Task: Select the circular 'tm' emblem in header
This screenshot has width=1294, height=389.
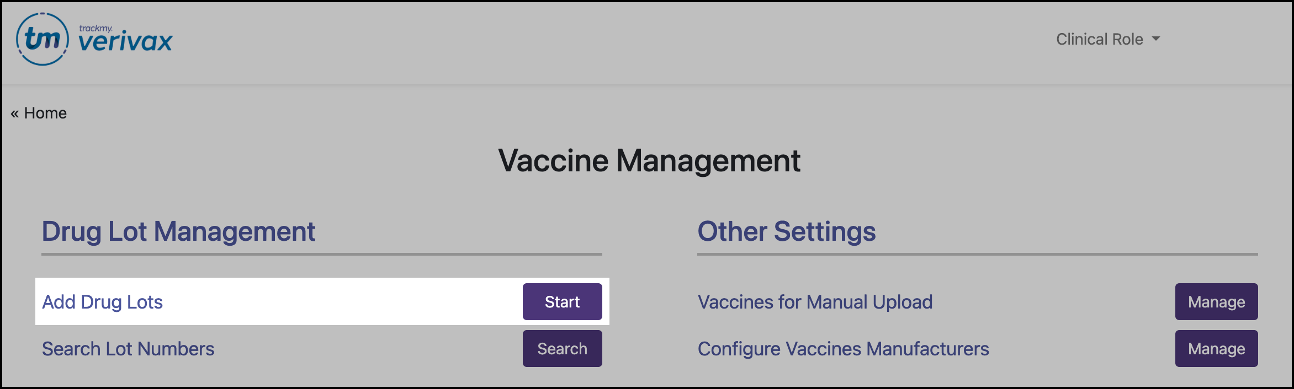Action: tap(43, 39)
